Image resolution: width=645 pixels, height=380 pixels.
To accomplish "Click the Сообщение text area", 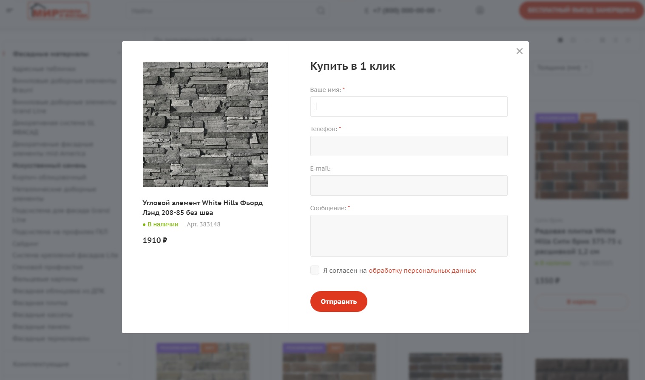I will tap(409, 236).
